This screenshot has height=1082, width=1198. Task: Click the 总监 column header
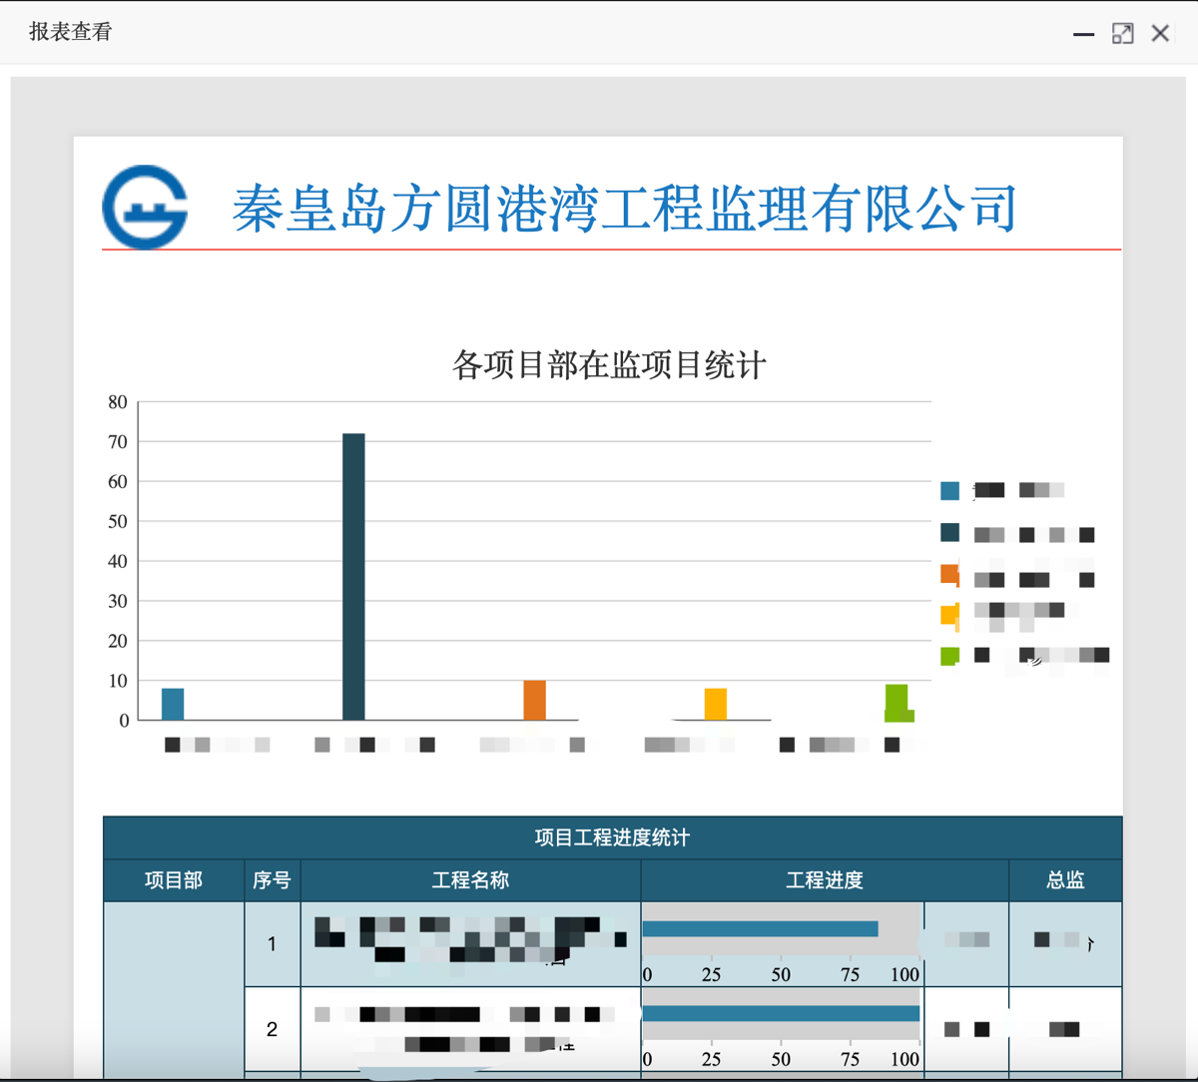1065,880
